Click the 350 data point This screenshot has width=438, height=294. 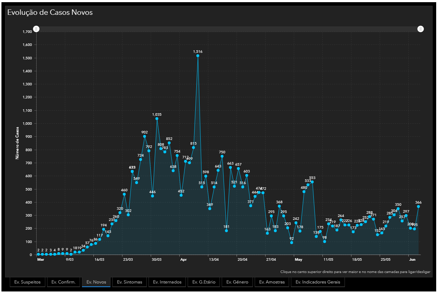tap(398, 209)
